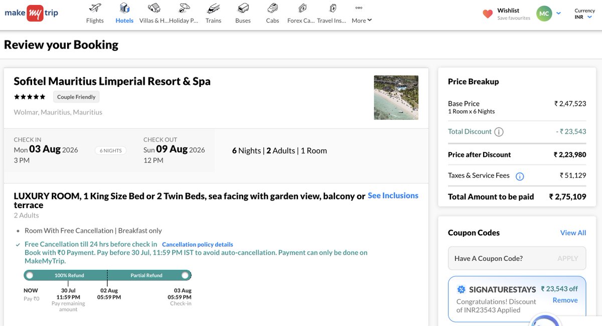Click the Couple Friendly tag
Image resolution: width=602 pixels, height=326 pixels.
click(x=76, y=97)
